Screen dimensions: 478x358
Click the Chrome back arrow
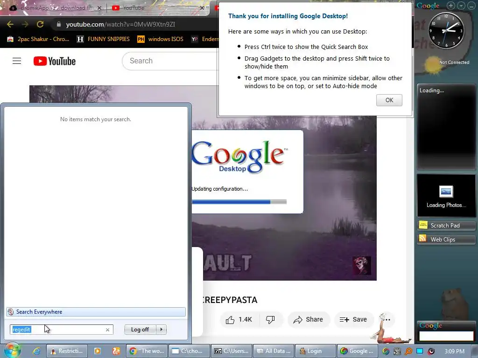click(x=10, y=24)
